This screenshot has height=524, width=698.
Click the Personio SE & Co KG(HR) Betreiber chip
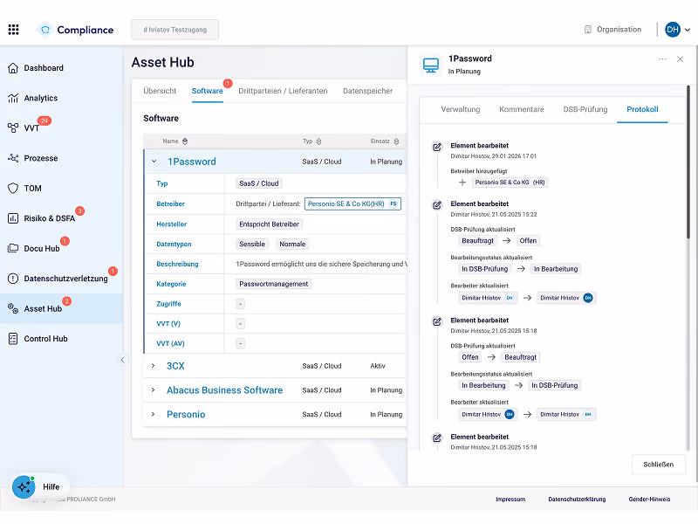click(x=352, y=203)
